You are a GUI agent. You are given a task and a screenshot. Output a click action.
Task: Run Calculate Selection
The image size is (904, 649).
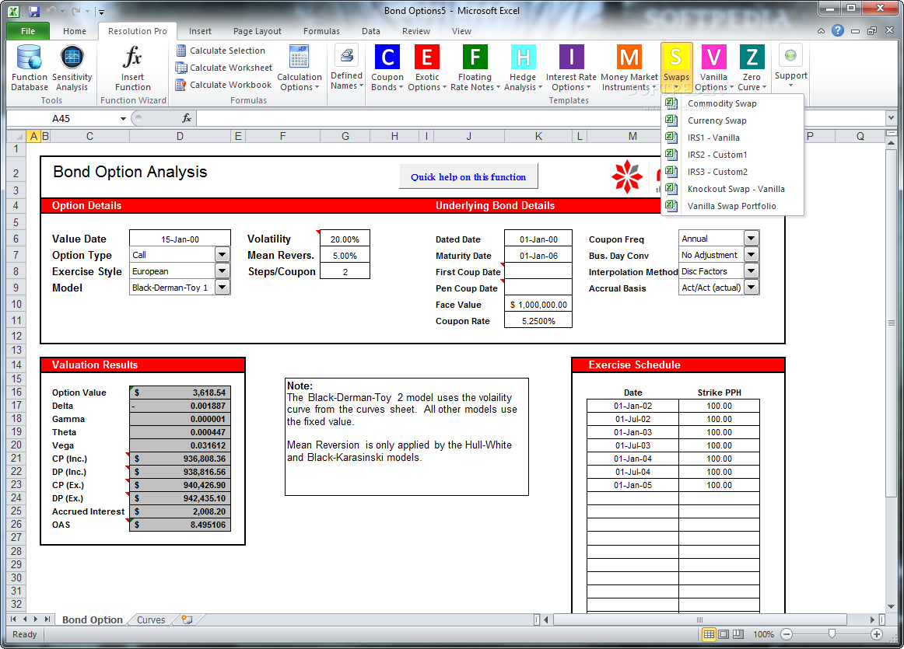click(x=221, y=51)
